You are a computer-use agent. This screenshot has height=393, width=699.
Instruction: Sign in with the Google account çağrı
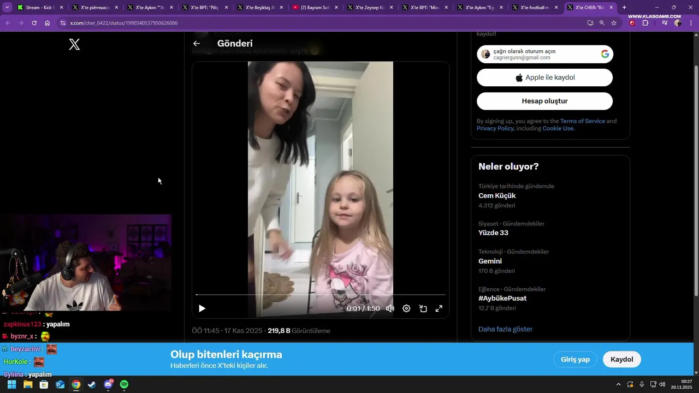pos(545,54)
